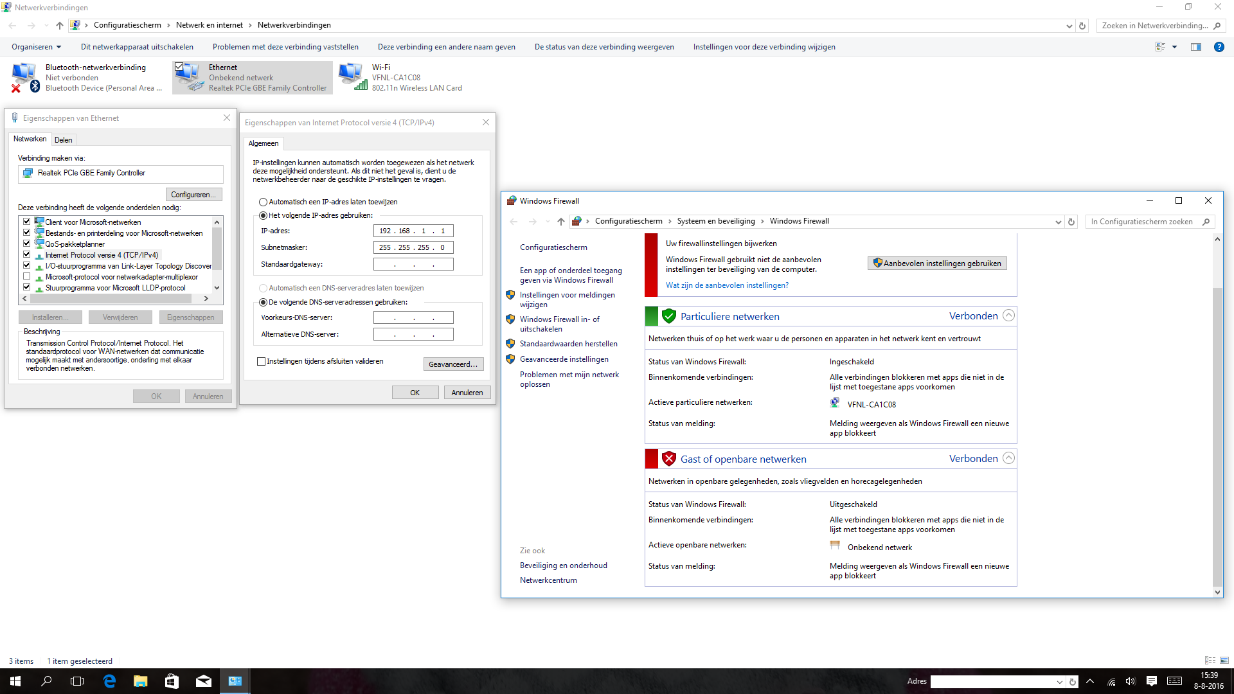Open Windows Firewall in- of uitschakelen link

coord(559,324)
